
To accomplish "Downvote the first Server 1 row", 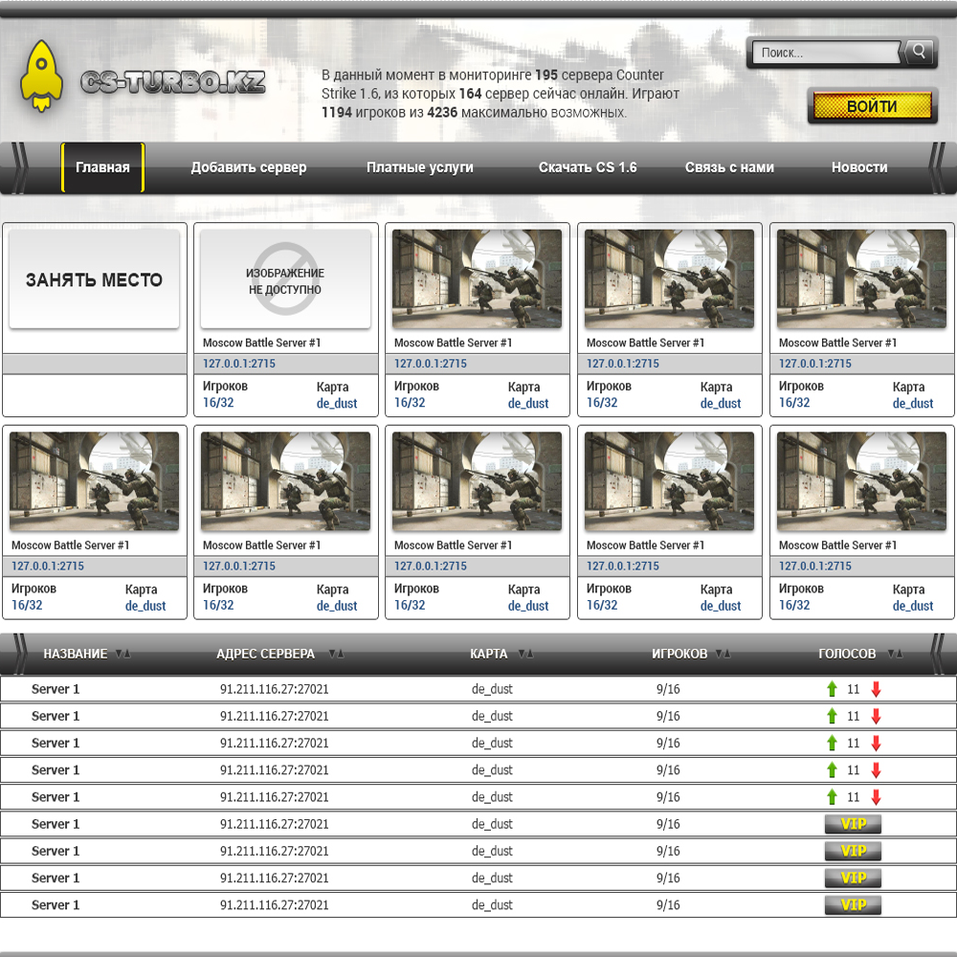I will pyautogui.click(x=876, y=690).
